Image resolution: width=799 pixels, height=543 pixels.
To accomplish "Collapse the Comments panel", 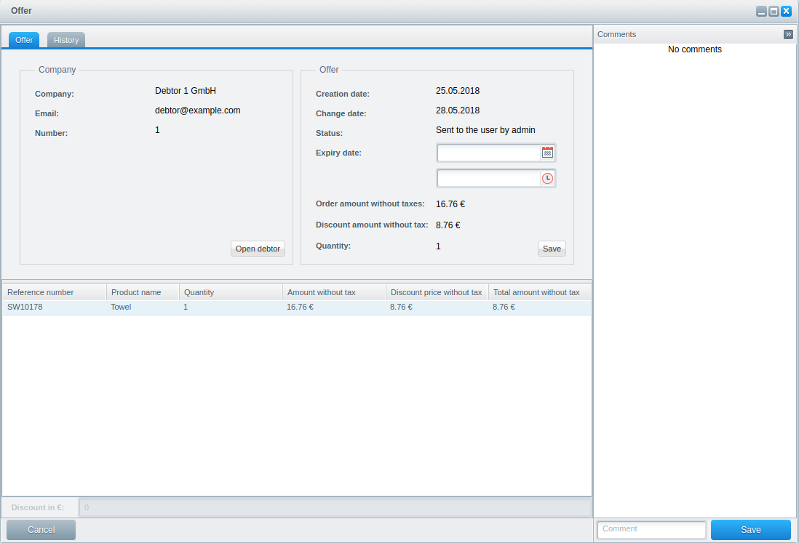I will [x=788, y=34].
